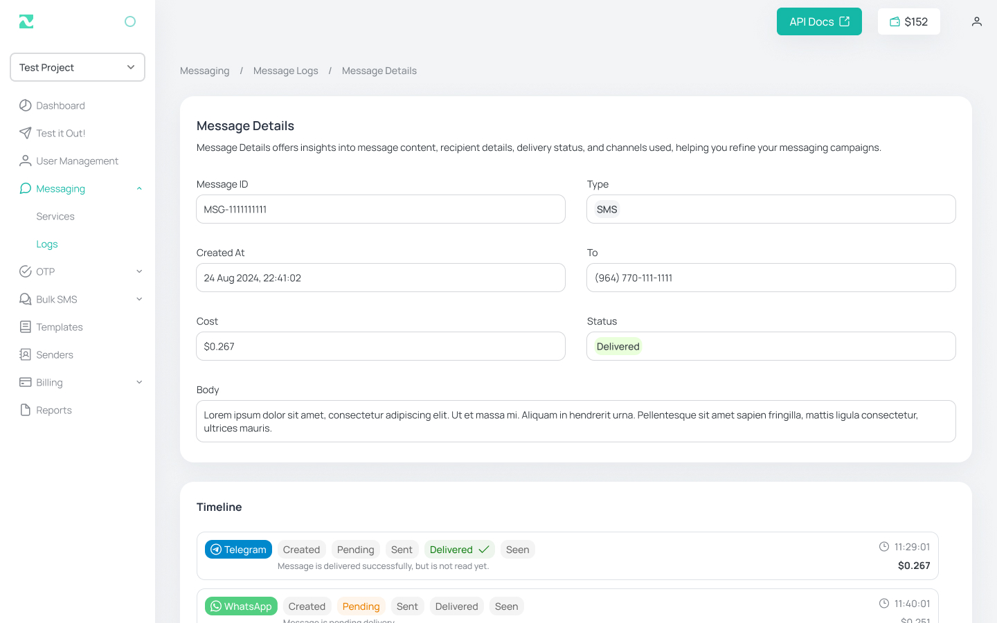Click the Templates document icon
997x623 pixels.
tap(26, 327)
